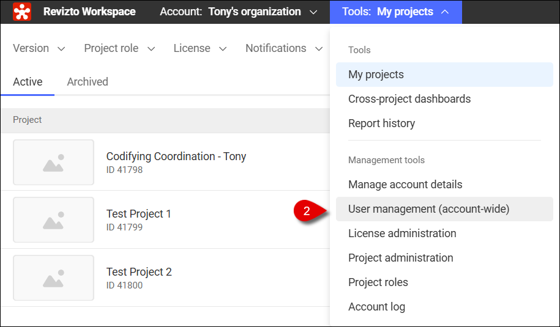
Task: Expand the Version filter
Action: [x=39, y=48]
